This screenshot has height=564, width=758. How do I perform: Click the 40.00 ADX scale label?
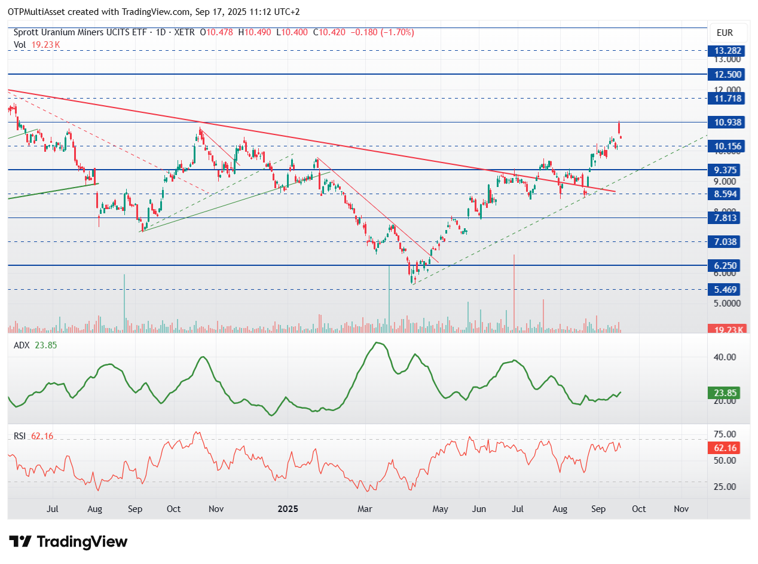point(724,357)
